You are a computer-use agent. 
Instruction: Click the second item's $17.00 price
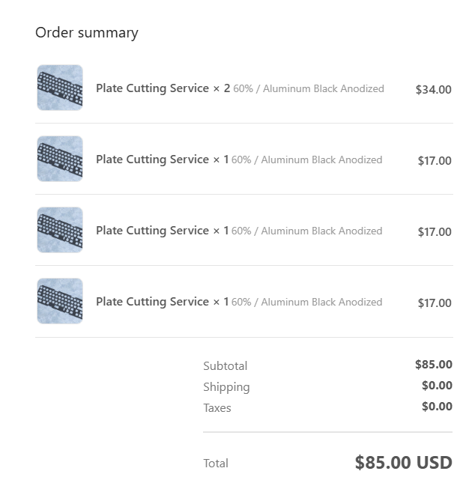[x=435, y=161]
